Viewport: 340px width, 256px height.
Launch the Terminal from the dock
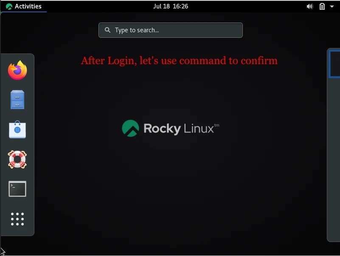[17, 189]
